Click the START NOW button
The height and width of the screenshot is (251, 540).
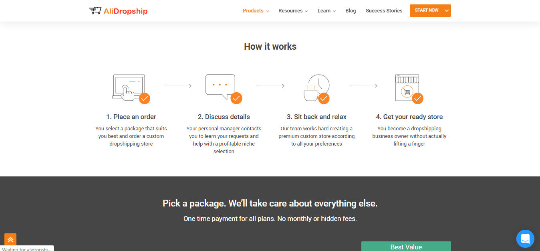click(426, 10)
